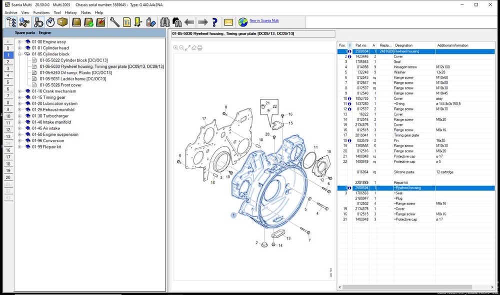Click the envelope mail icon in toolbar
Viewport: 500px width, 295px height.
pos(228,22)
